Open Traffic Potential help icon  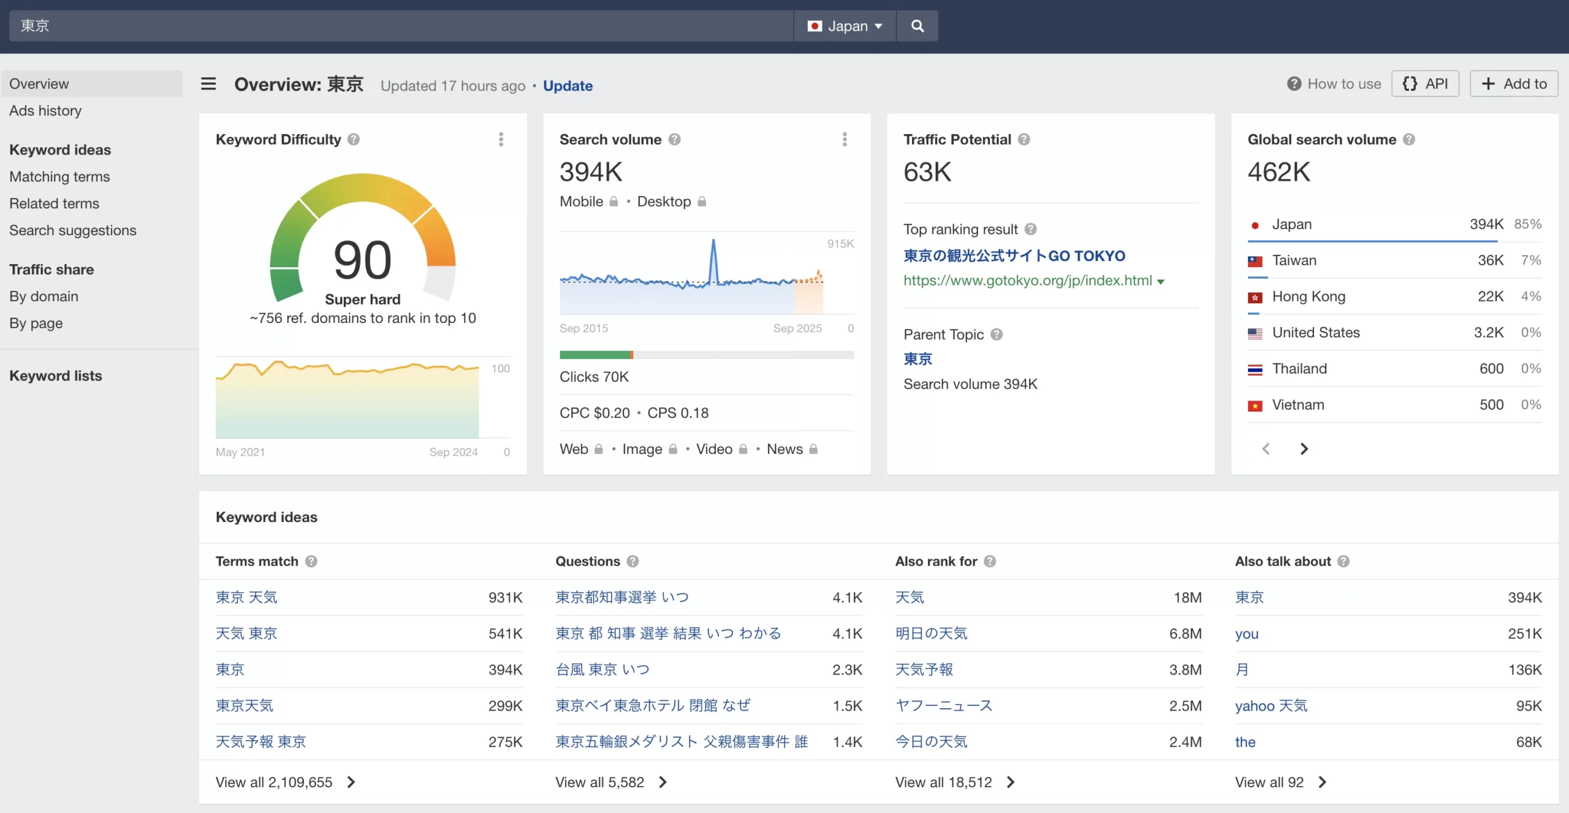1024,140
